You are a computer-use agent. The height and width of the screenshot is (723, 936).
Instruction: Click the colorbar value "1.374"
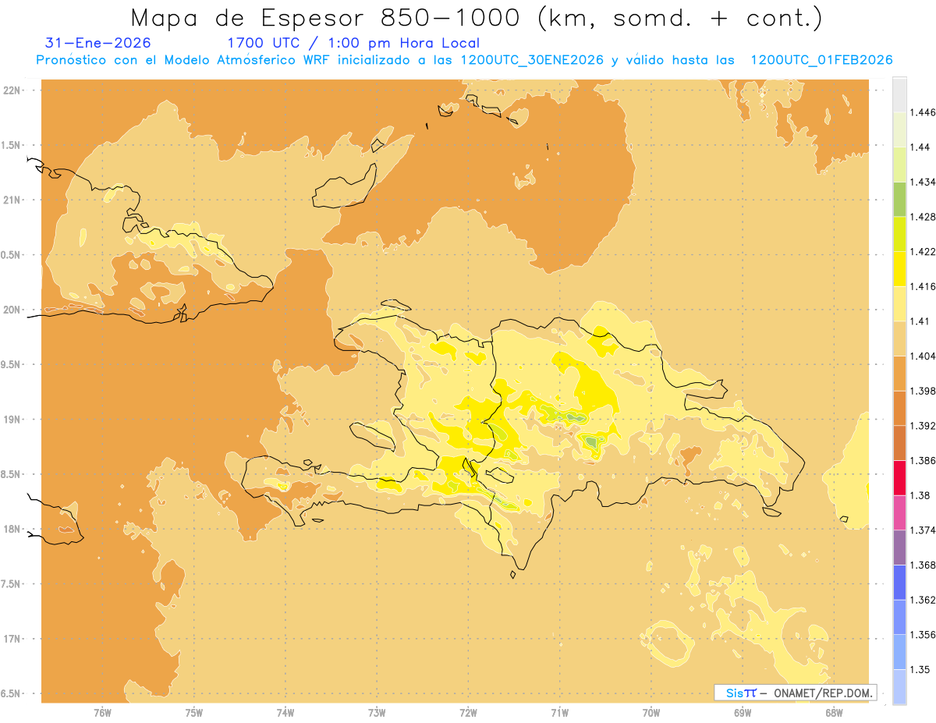coord(923,530)
